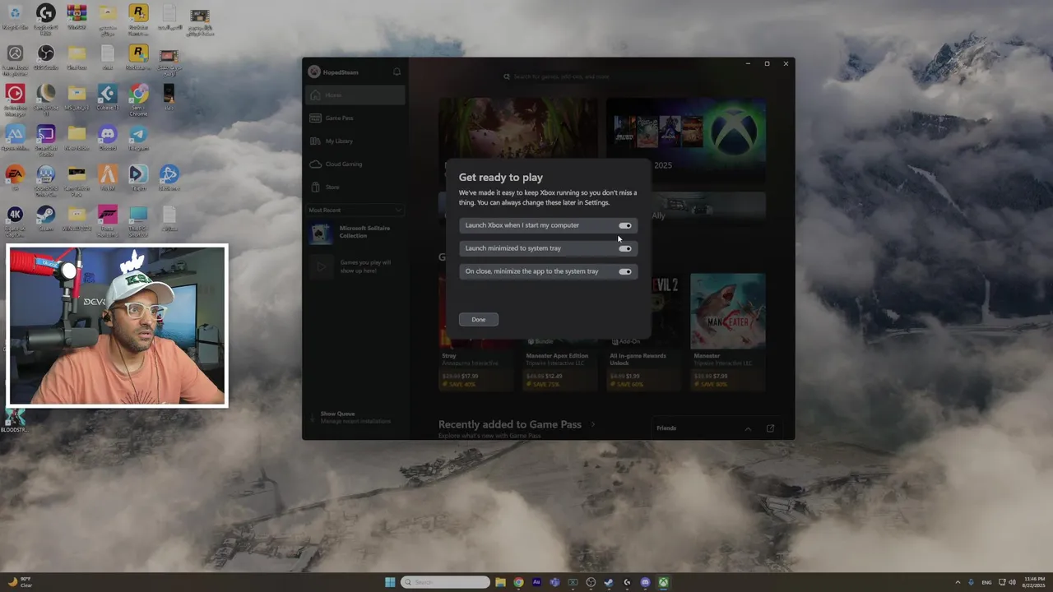
Task: Open Microsoft Solitaire Collection in recent list
Action: click(355, 233)
